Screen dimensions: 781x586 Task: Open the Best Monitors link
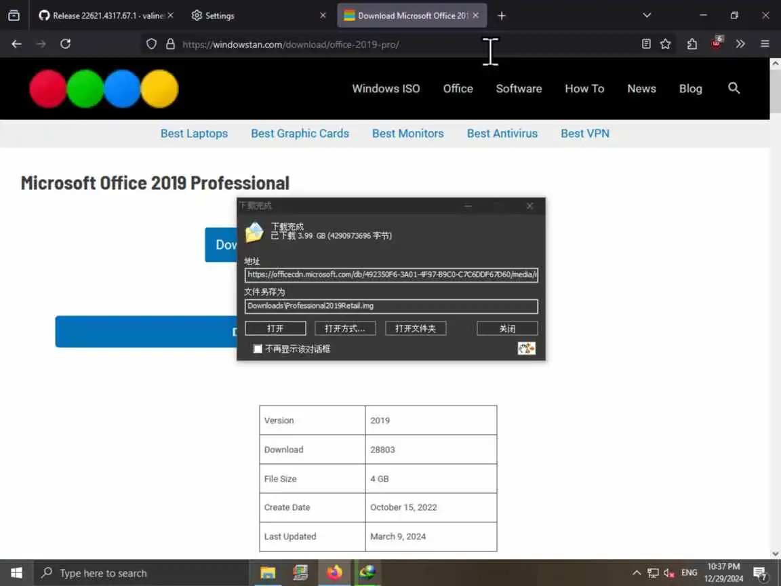coord(408,134)
